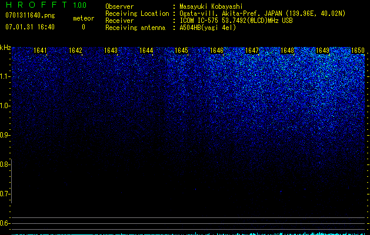Click the 1.1 frequency axis label
Screen dimensions: 370x235
pyautogui.click(x=5, y=76)
